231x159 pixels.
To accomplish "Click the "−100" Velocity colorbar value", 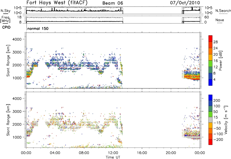I will [218, 134].
